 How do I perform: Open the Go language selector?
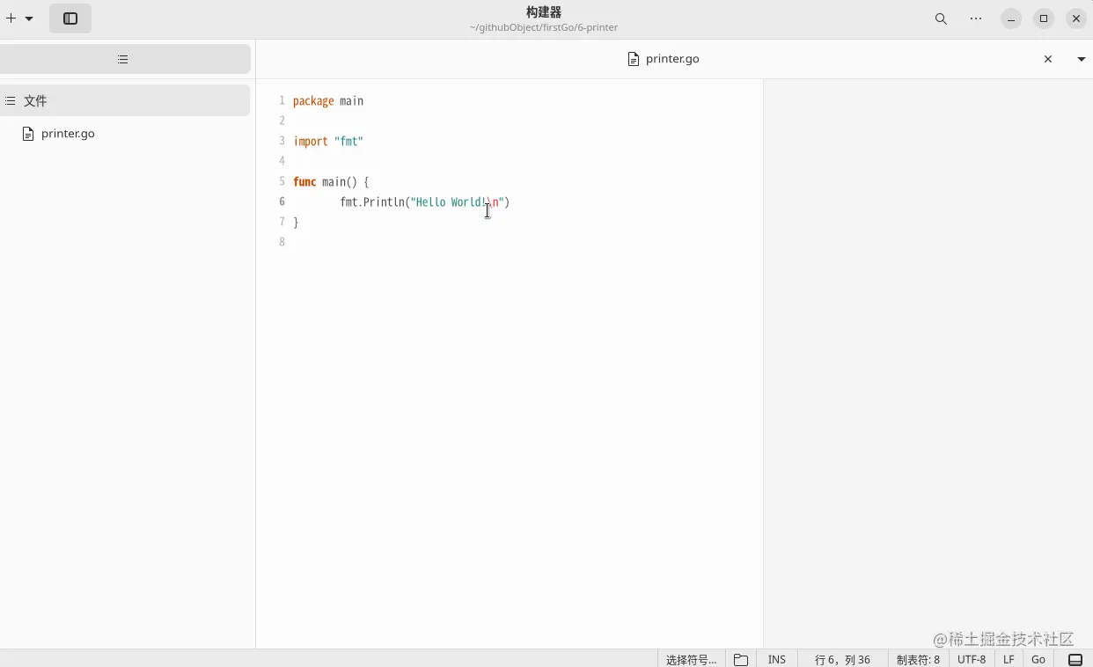1038,659
